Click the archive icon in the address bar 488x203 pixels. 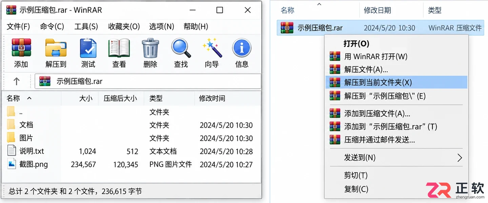pyautogui.click(x=45, y=81)
